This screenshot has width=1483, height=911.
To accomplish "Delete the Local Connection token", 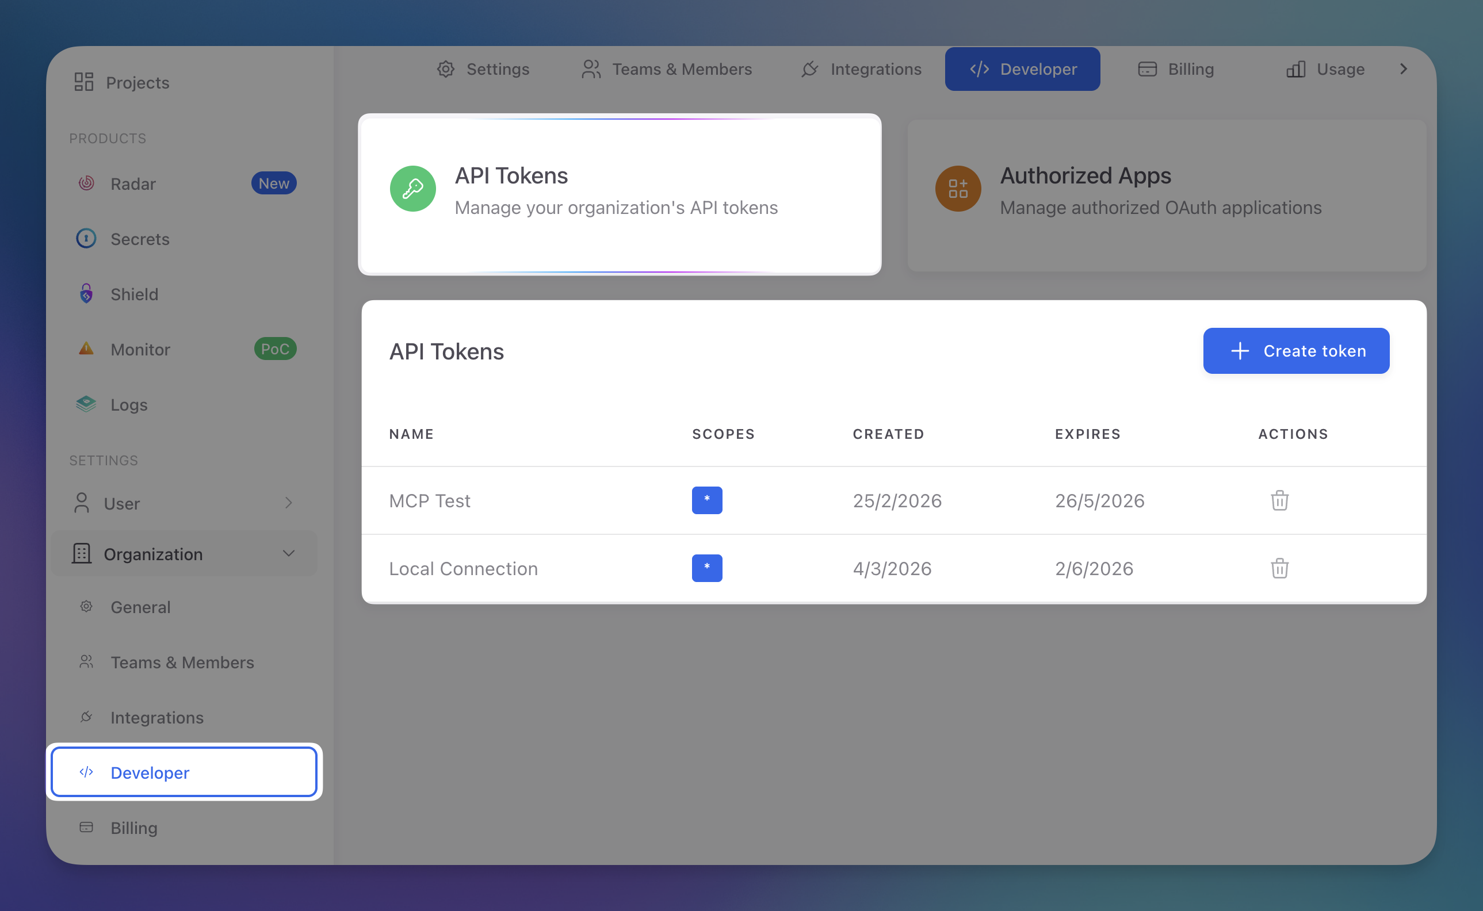I will 1279,568.
